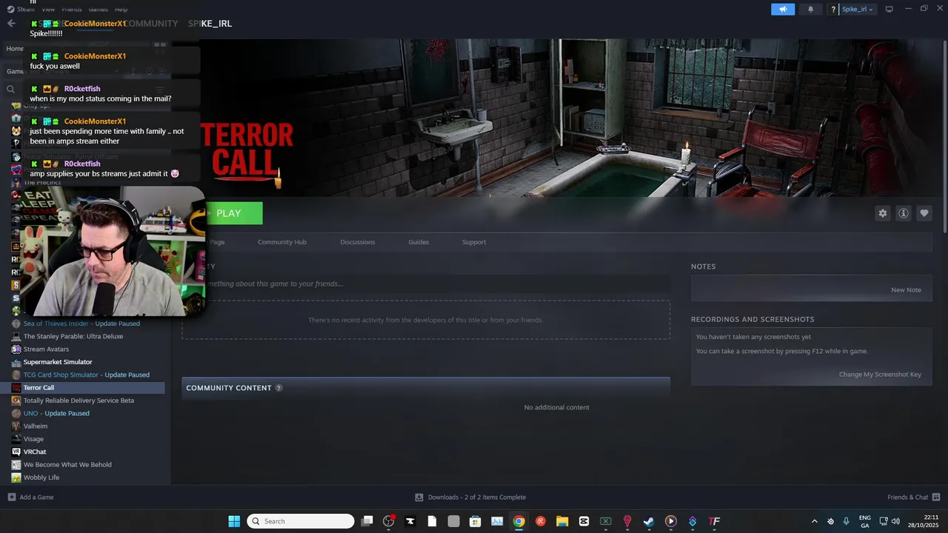This screenshot has height=533, width=948.
Task: Open the View menu
Action: [48, 9]
